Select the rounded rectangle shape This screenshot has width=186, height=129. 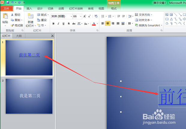(x=167, y=19)
